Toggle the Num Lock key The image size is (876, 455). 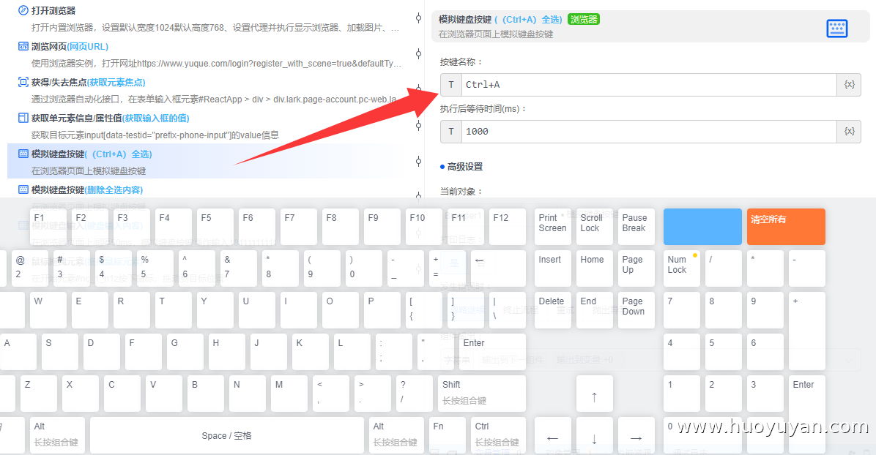click(x=682, y=268)
